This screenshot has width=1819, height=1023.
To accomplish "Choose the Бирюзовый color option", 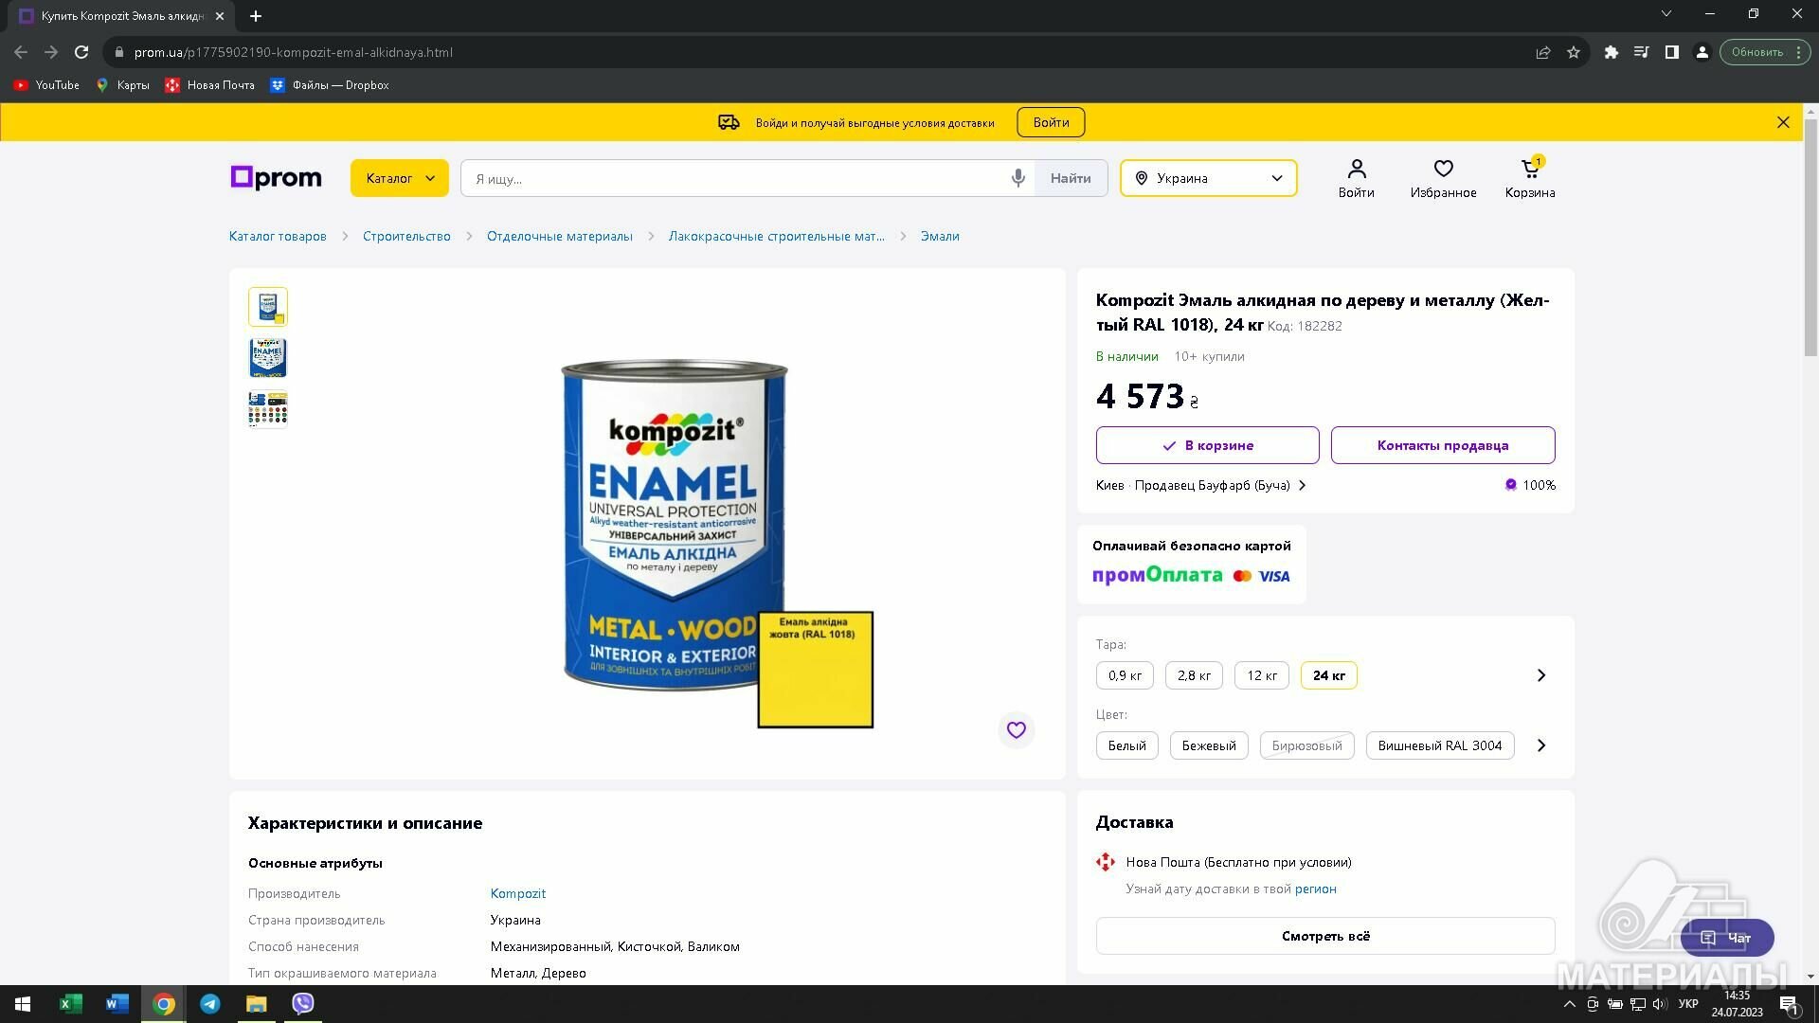I will pos(1306,745).
